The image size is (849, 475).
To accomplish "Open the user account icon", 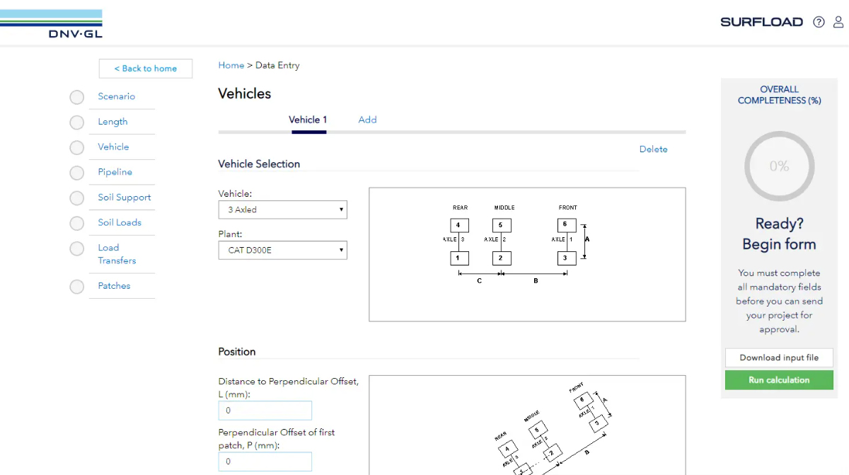I will (x=838, y=22).
